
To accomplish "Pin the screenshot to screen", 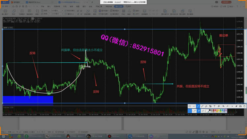I will [236, 106].
